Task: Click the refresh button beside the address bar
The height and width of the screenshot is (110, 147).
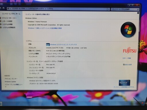Action: click(109, 9)
